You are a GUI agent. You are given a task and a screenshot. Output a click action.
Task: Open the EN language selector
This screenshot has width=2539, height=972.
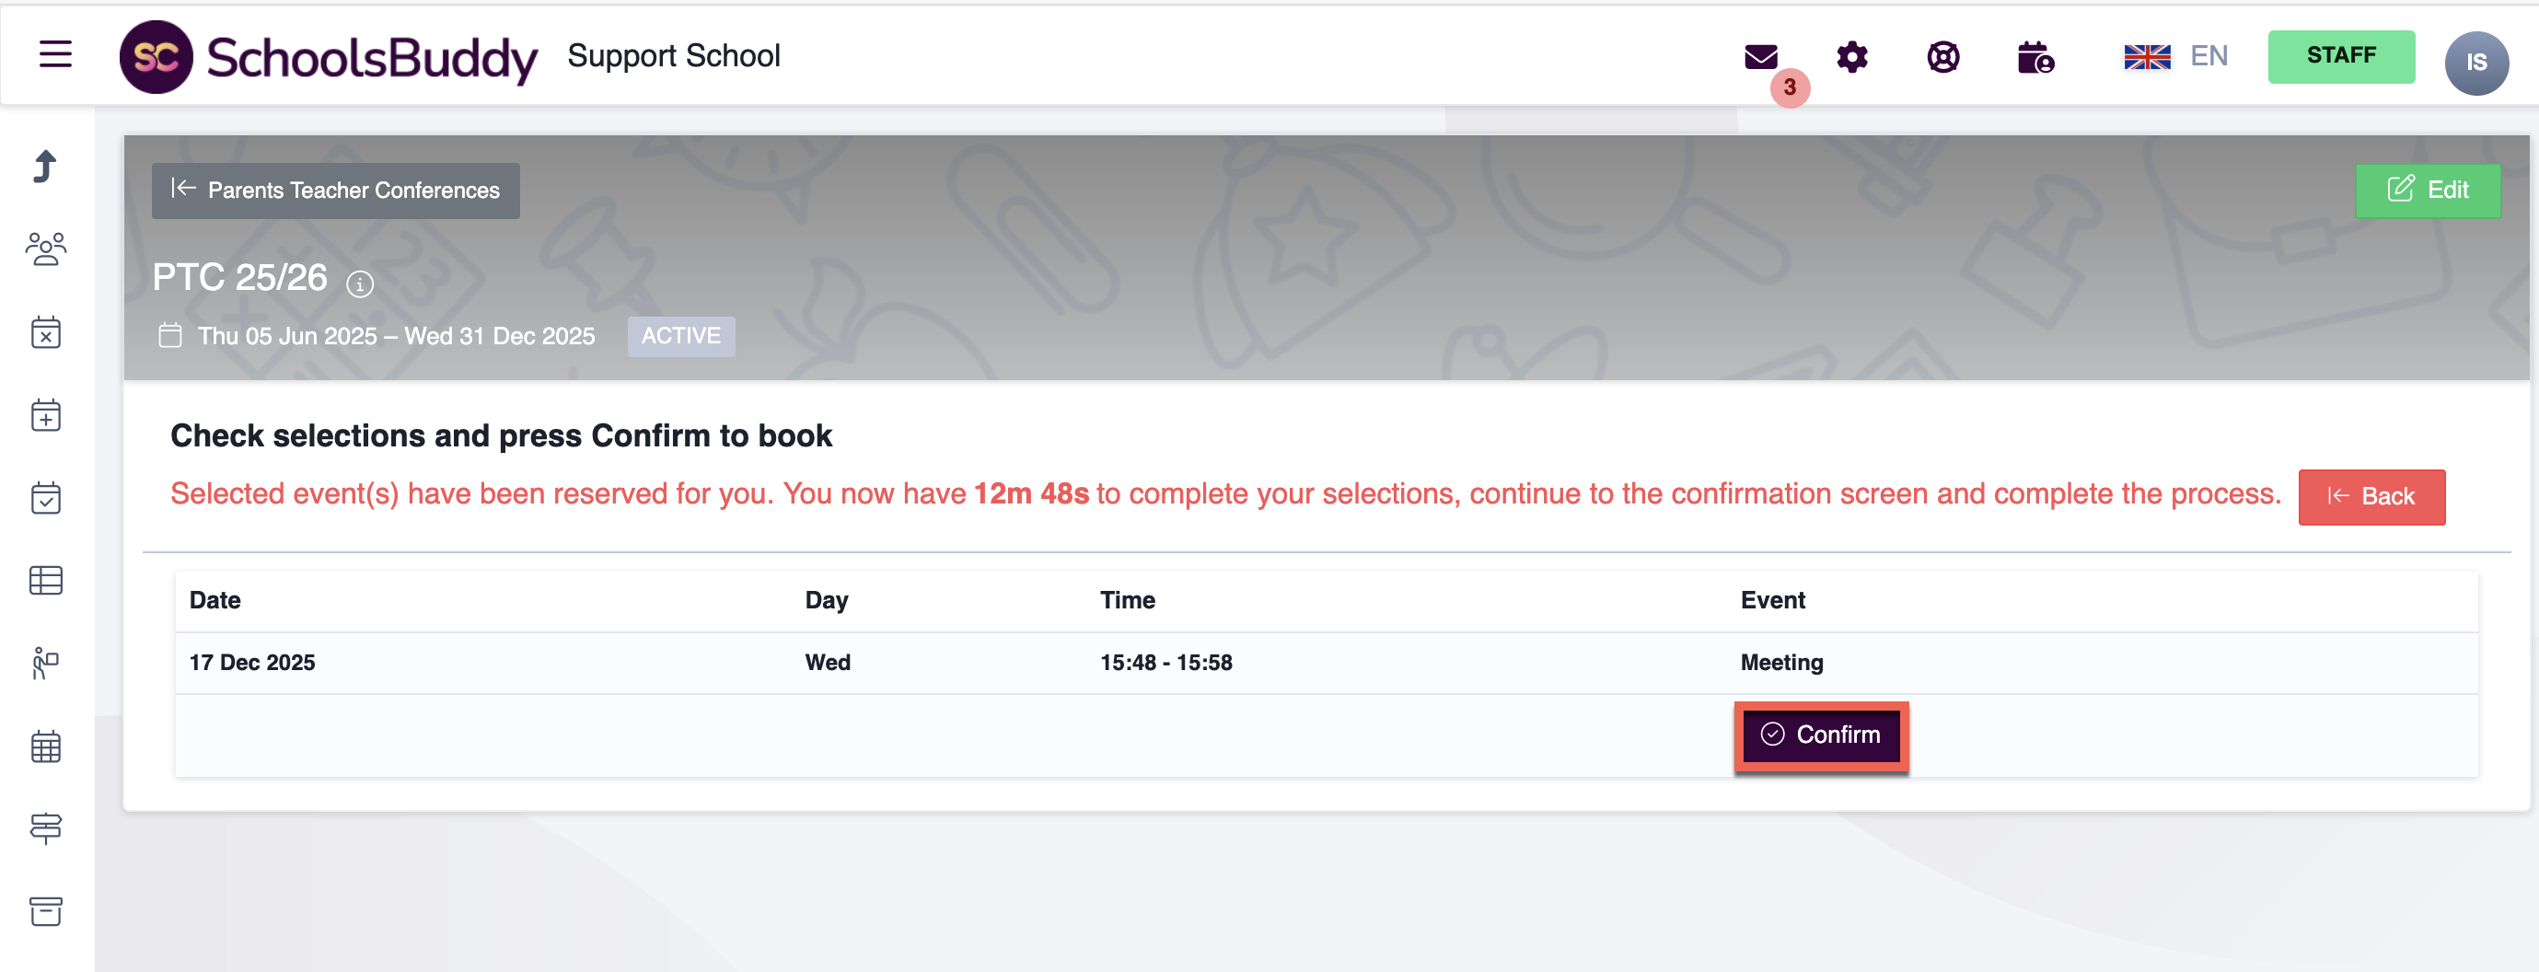point(2175,56)
